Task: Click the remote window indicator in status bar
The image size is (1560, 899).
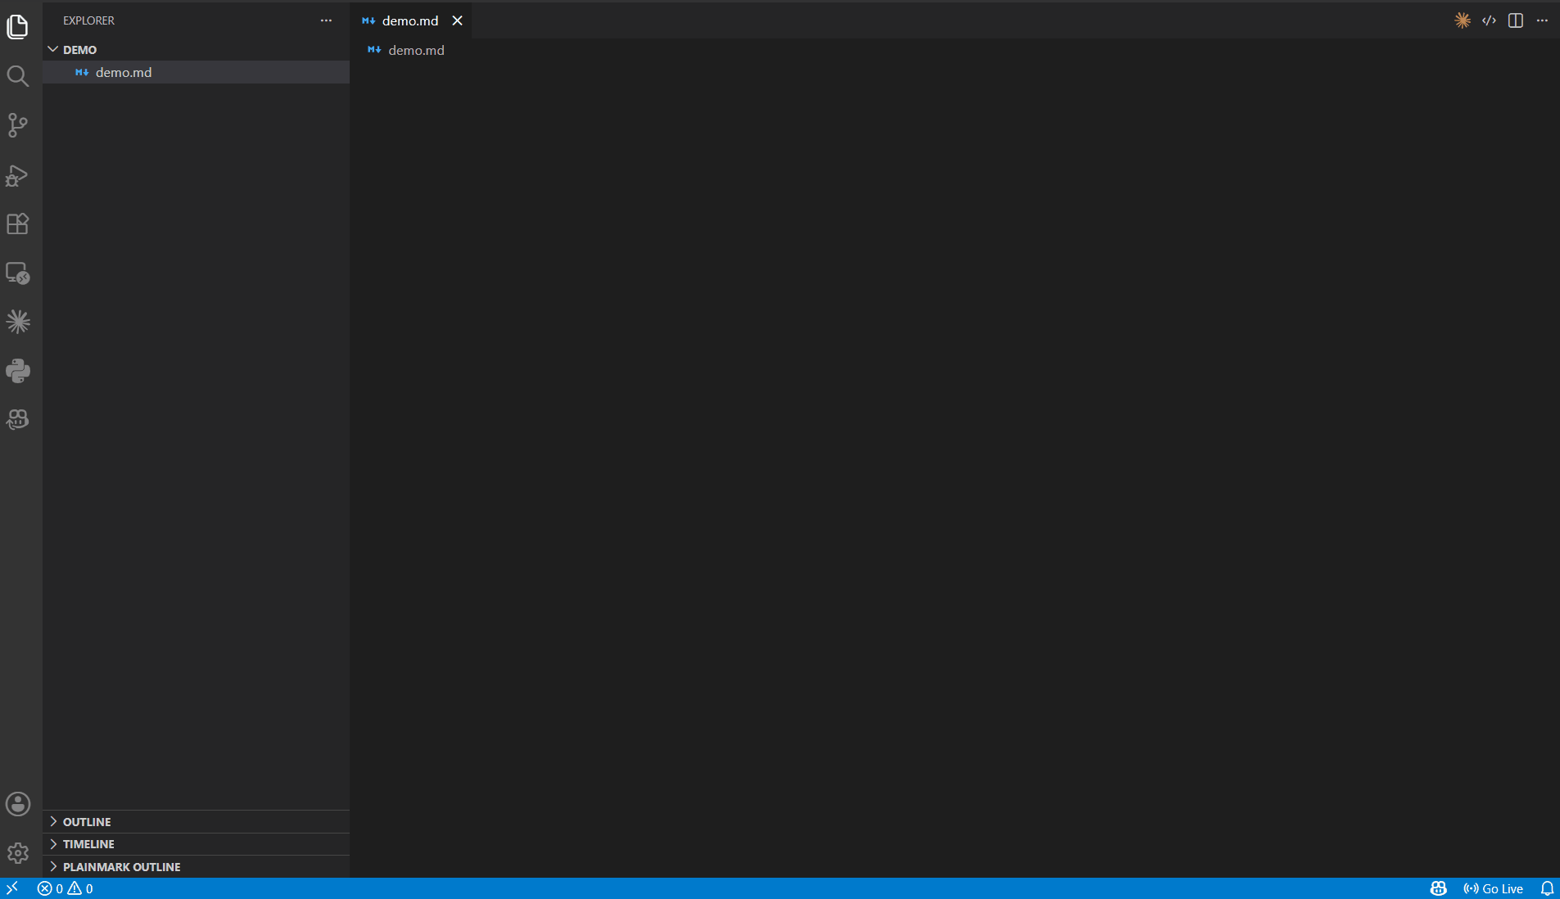Action: pos(12,888)
